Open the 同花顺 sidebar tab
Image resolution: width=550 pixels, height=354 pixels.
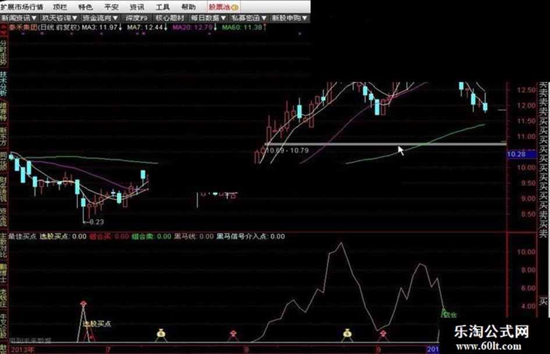(x=3, y=161)
